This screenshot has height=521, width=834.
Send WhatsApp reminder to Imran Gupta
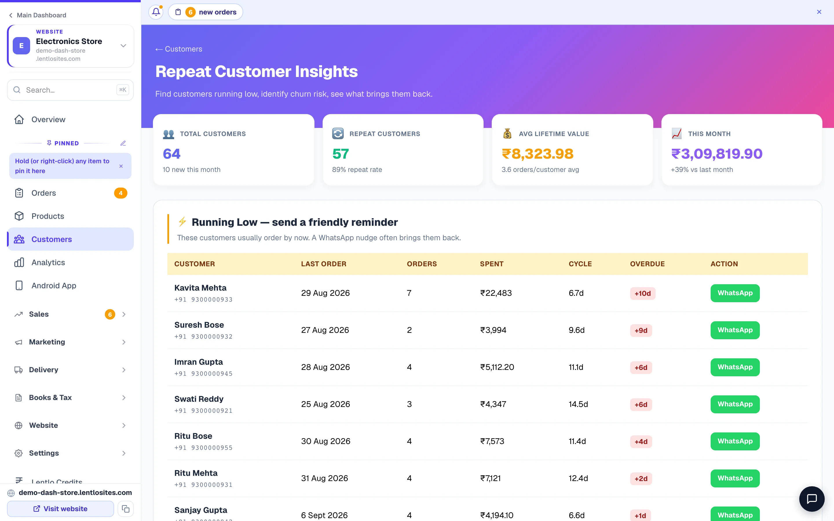point(735,367)
